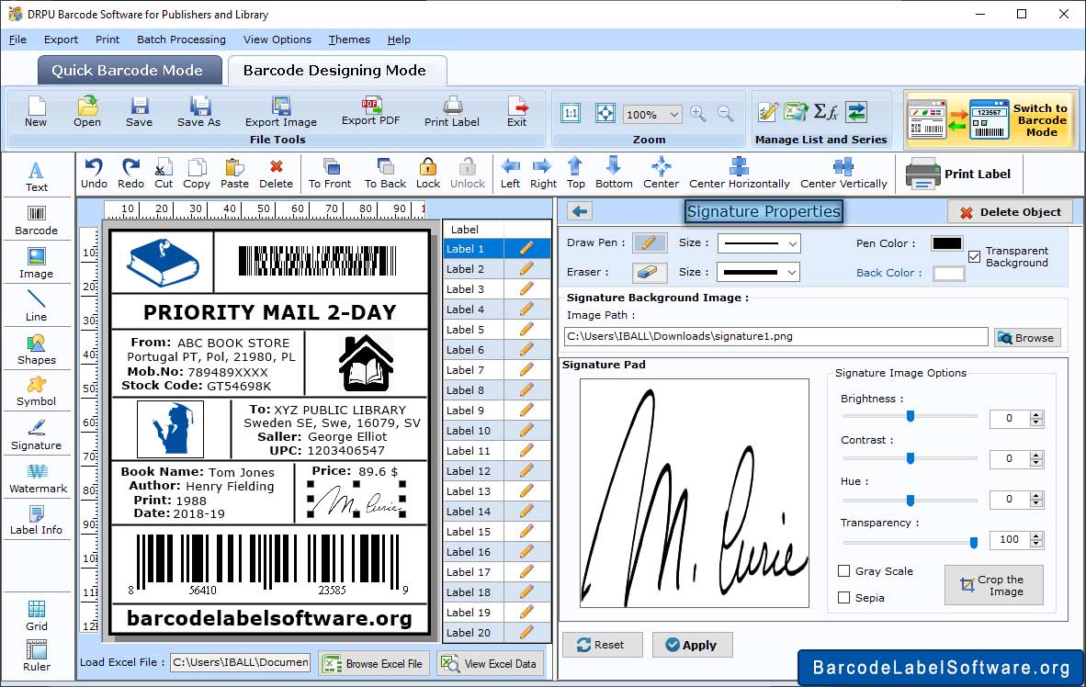Screen dimensions: 1086x687
Task: Open an existing label file
Action: tap(87, 112)
